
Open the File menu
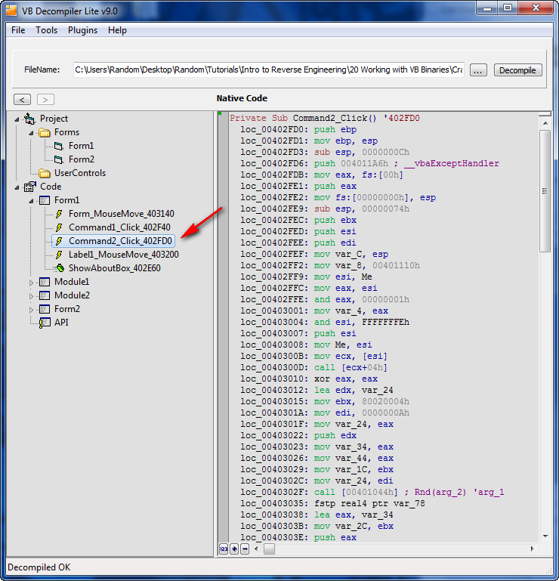(18, 30)
